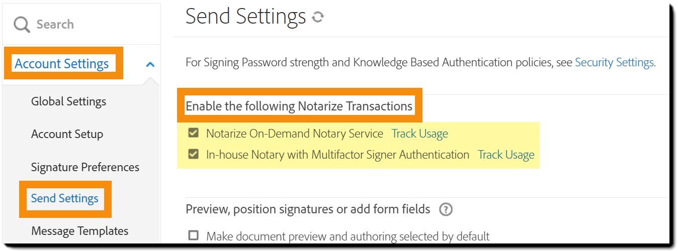Open Global Settings in the sidebar
The width and height of the screenshot is (678, 251).
[x=68, y=101]
